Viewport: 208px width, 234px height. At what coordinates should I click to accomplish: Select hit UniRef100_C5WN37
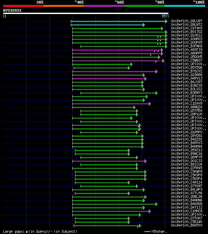[x=187, y=60]
